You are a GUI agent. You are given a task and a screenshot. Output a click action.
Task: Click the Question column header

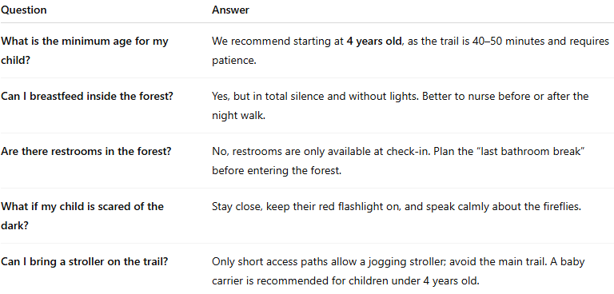click(23, 10)
